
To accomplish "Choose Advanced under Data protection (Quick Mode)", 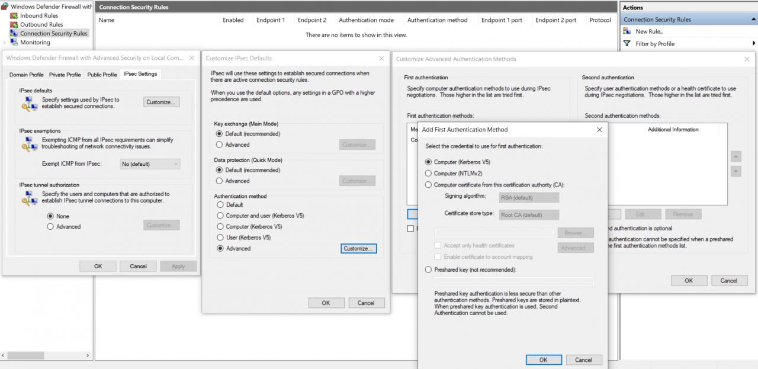I will [220, 181].
